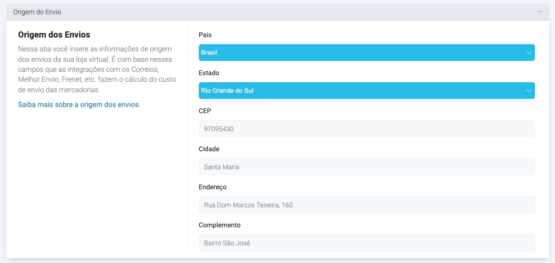Focus the CEP field containing 97095430
Screen dimensions: 555x263
366,129
